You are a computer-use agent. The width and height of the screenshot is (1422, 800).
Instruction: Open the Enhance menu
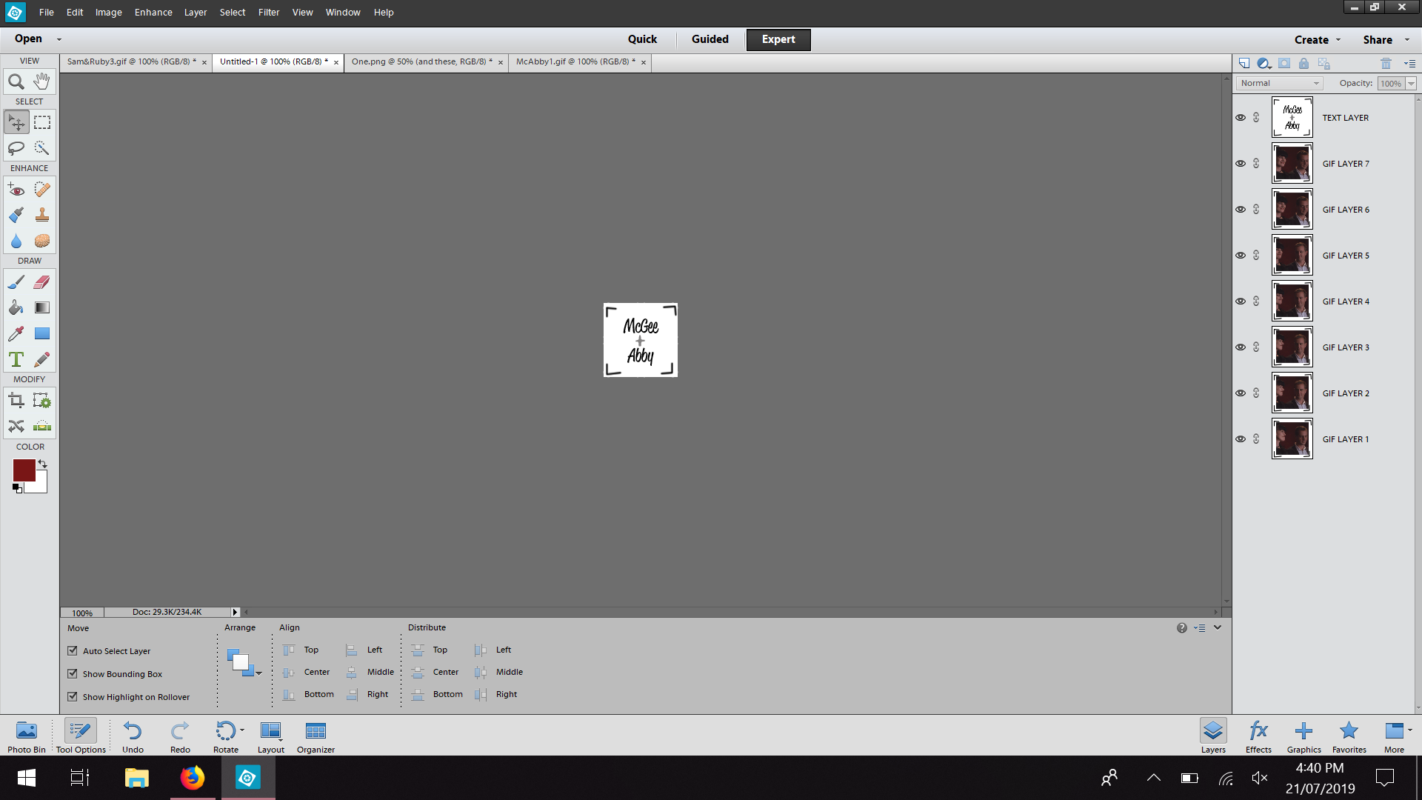coord(153,13)
